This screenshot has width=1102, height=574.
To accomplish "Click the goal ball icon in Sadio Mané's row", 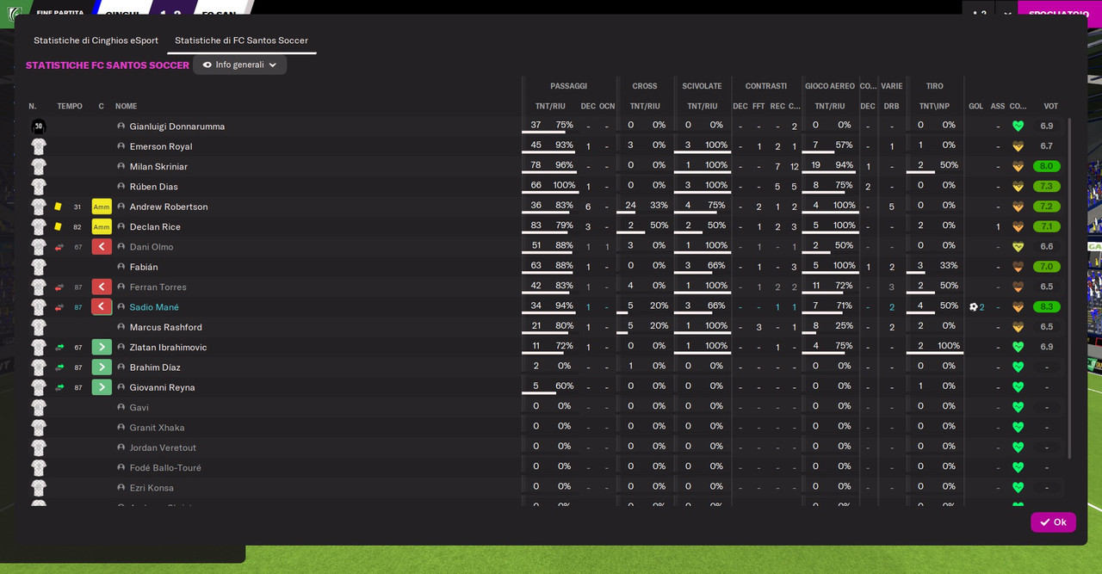I will pyautogui.click(x=974, y=307).
